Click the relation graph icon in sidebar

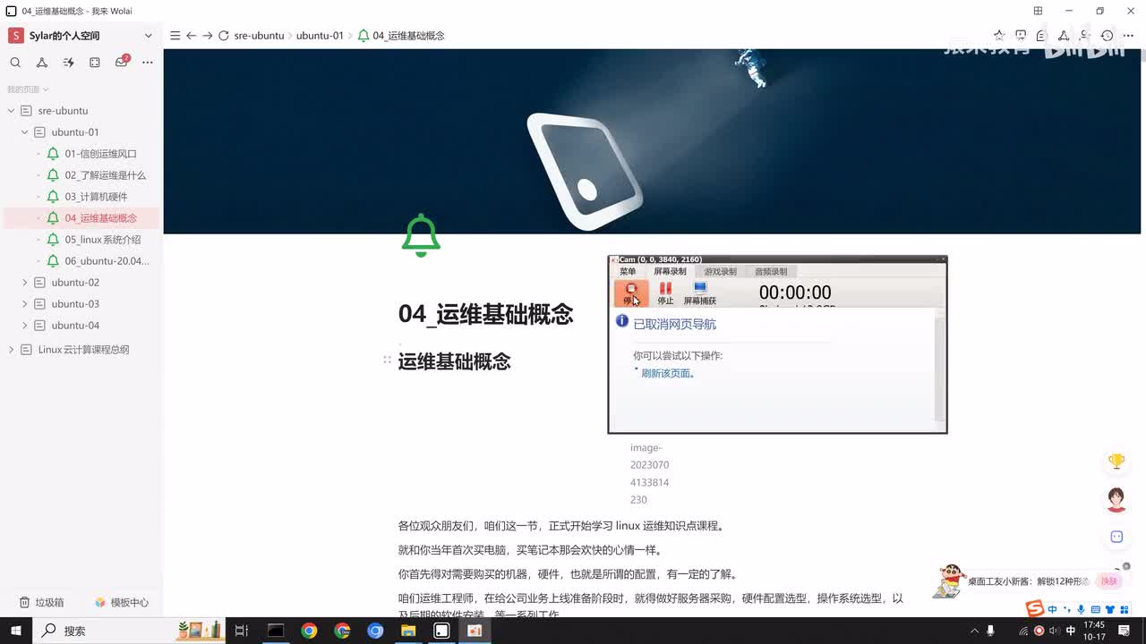[x=42, y=63]
